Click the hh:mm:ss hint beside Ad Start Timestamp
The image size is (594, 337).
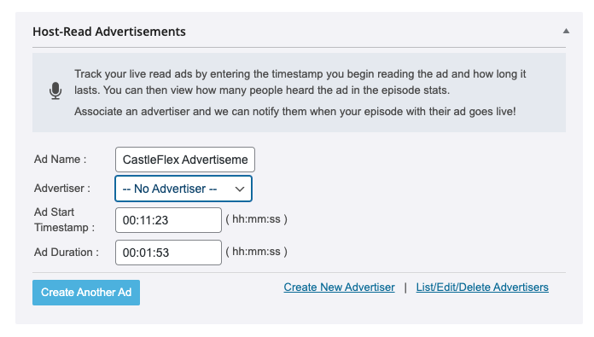point(257,219)
